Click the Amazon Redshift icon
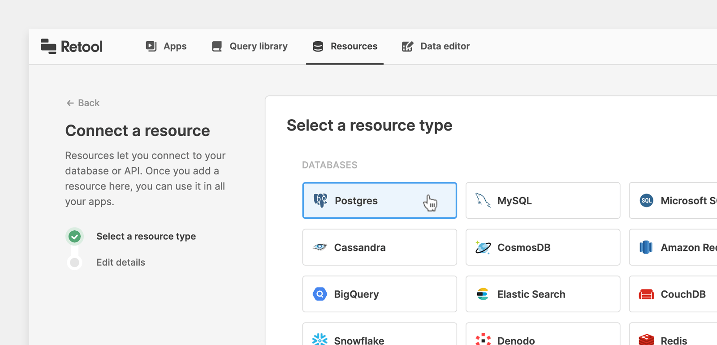 (646, 247)
